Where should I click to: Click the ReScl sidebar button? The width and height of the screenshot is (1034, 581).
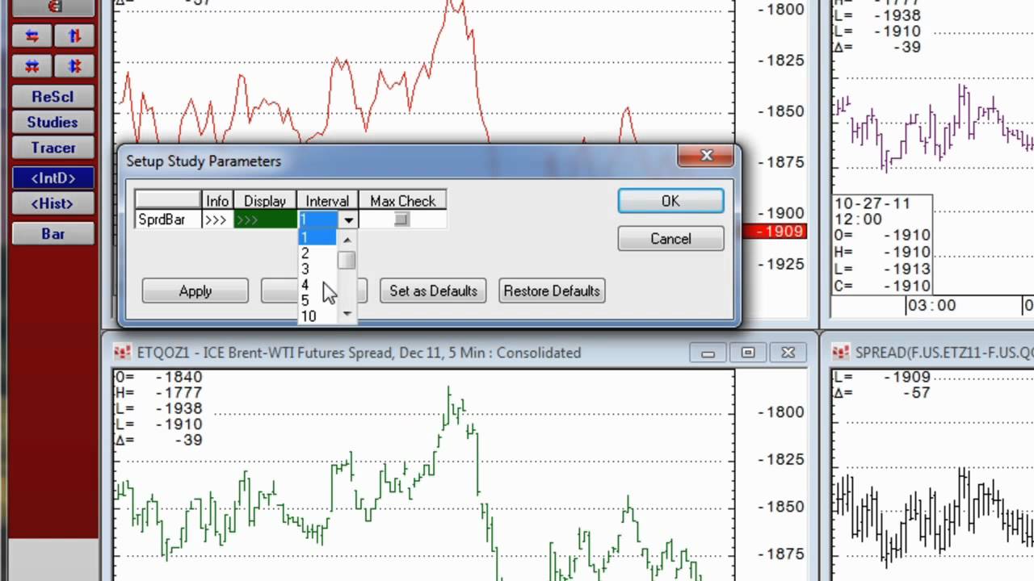53,97
